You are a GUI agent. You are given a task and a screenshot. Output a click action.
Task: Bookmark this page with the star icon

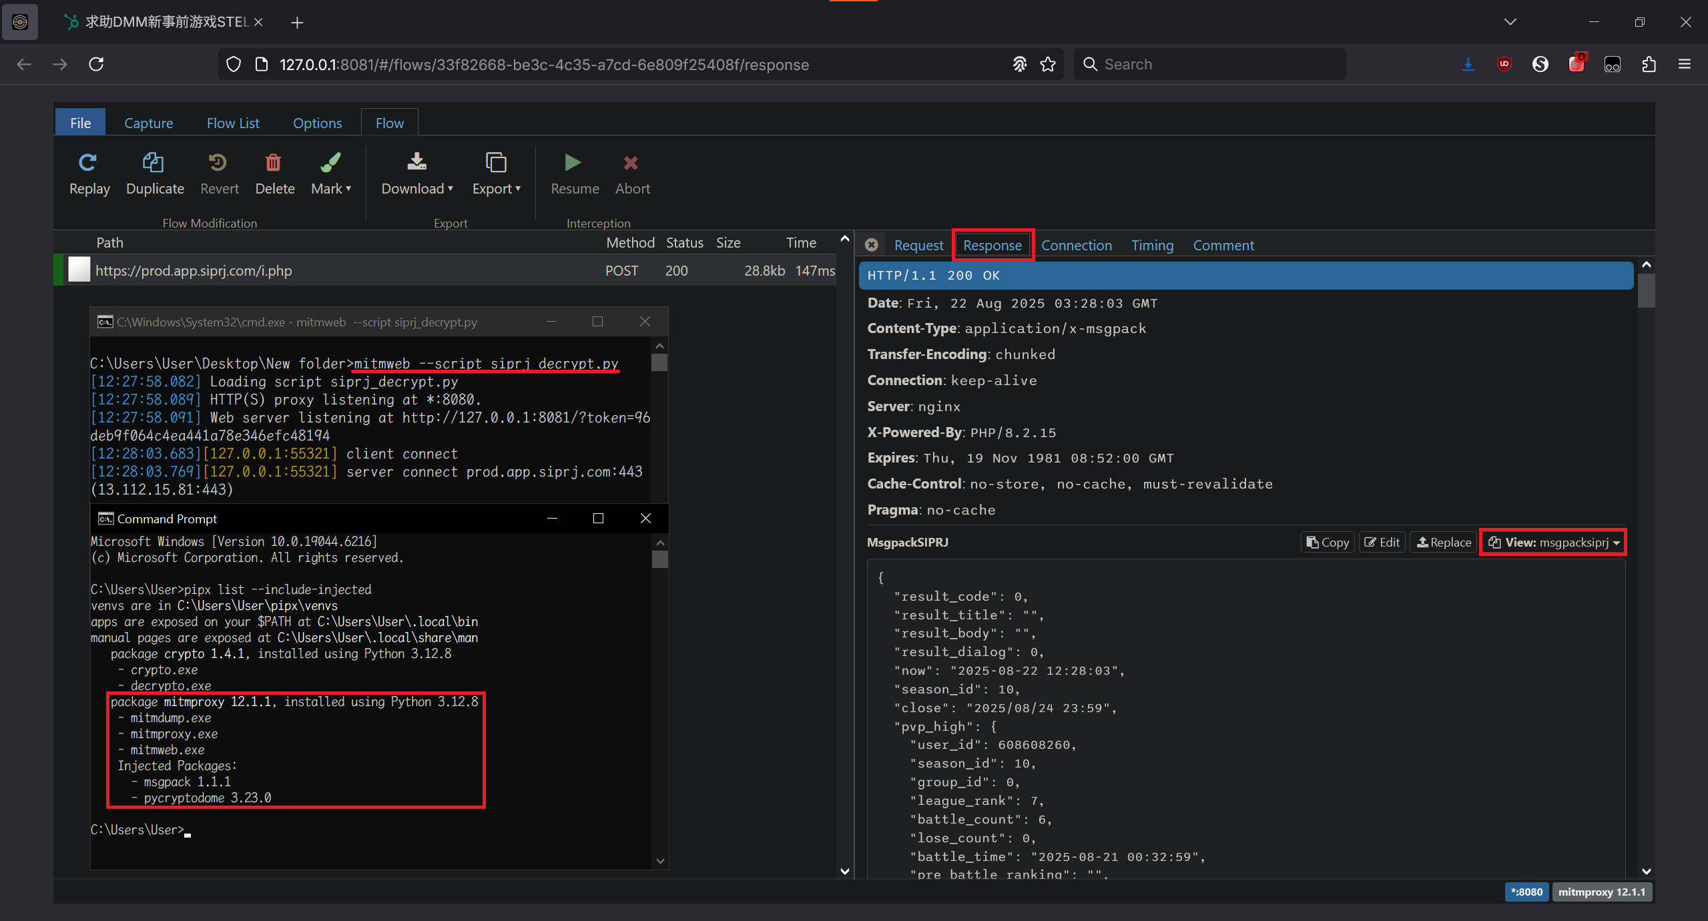click(1048, 64)
